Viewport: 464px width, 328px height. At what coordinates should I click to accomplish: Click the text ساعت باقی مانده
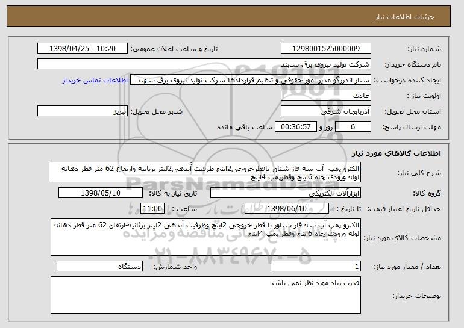pyautogui.click(x=245, y=128)
